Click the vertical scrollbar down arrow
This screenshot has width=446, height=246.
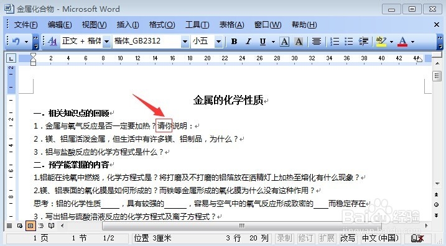pos(437,184)
